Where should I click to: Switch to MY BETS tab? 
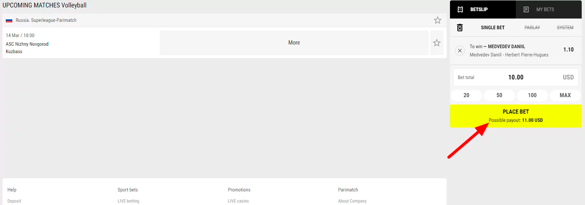pos(549,9)
